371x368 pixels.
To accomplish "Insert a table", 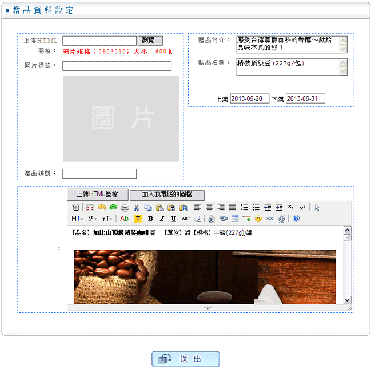I will [x=235, y=219].
